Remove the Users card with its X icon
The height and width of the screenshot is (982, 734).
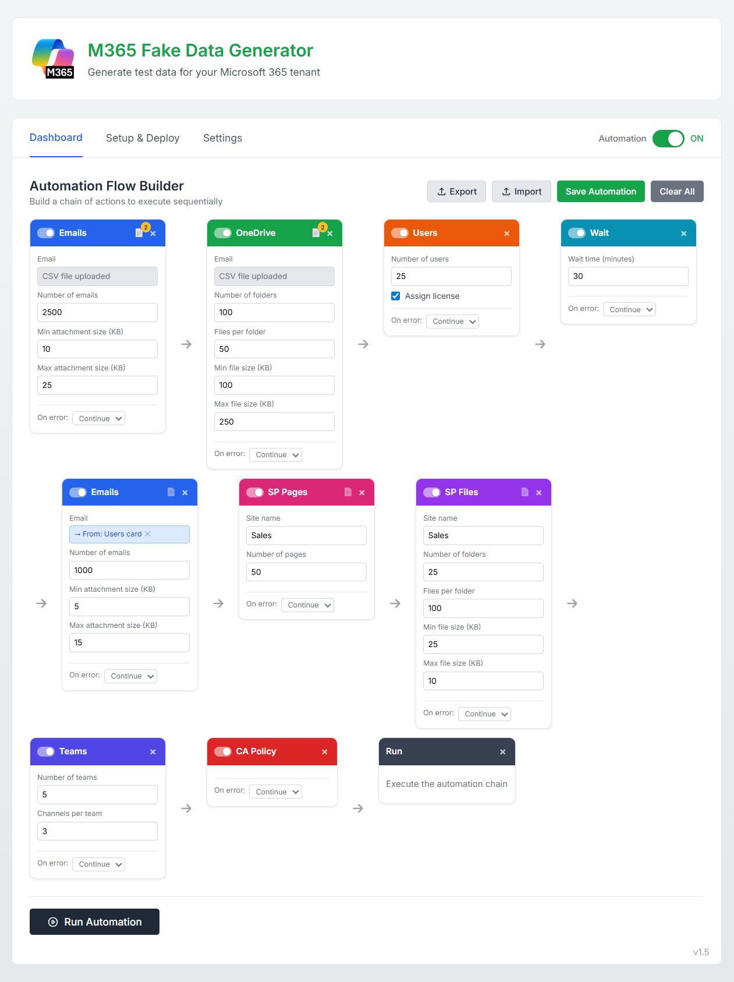click(x=506, y=234)
